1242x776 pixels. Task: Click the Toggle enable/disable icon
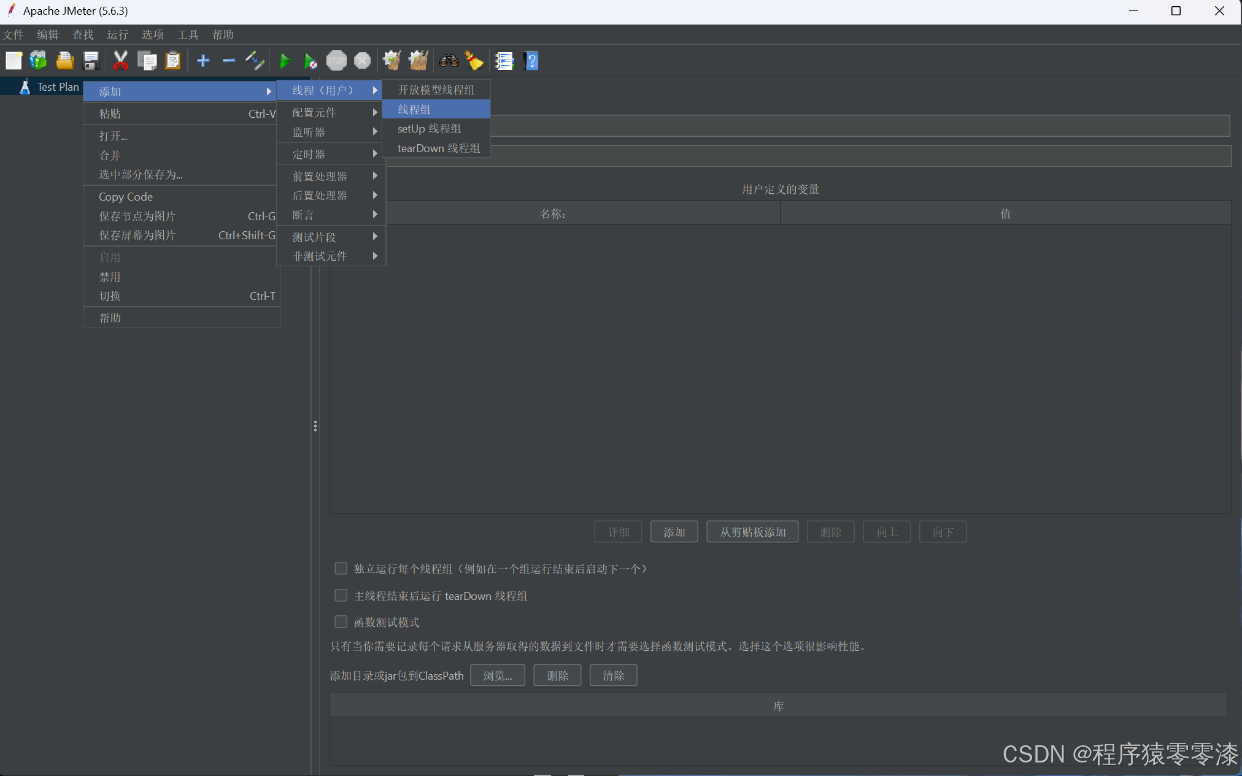point(255,60)
